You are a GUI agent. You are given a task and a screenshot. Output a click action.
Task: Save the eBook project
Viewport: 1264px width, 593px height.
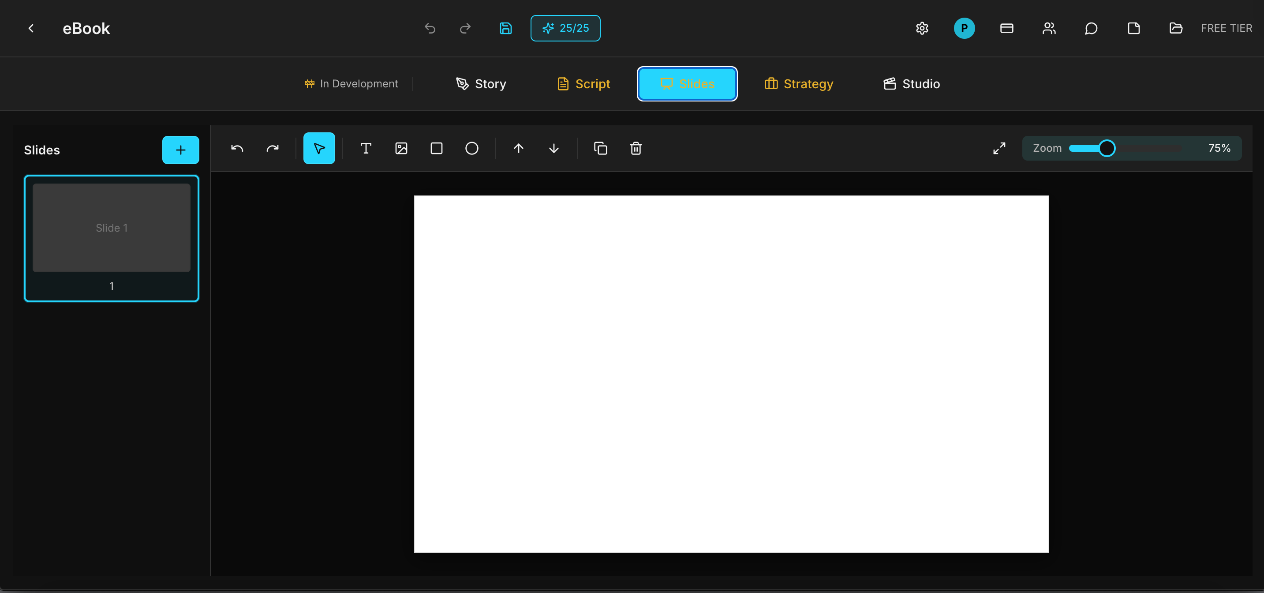[505, 28]
